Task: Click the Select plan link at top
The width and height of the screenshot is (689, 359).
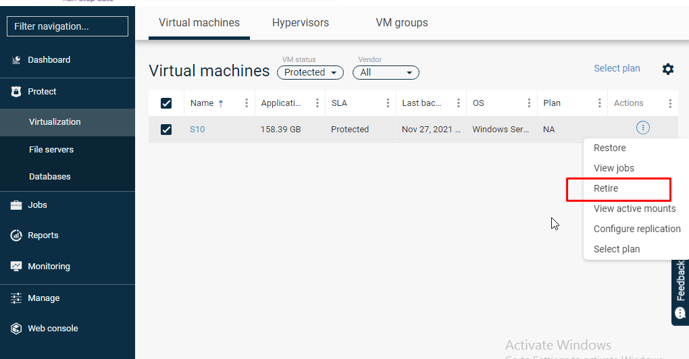Action: 617,68
